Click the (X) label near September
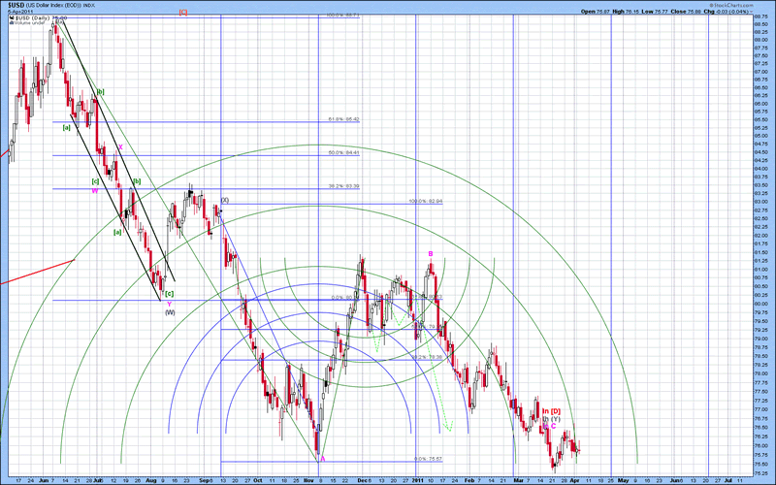Viewport: 776px width, 485px height. (225, 200)
